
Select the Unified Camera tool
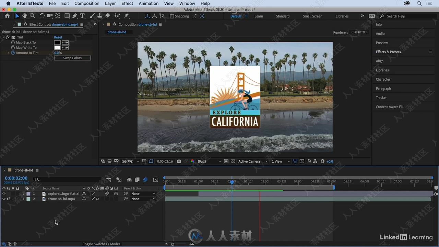click(50, 16)
